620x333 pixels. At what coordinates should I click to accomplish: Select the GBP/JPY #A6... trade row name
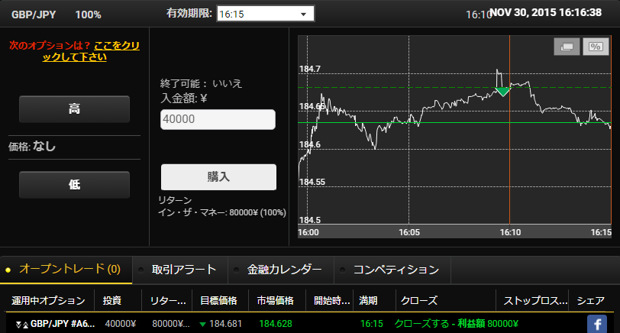(63, 324)
